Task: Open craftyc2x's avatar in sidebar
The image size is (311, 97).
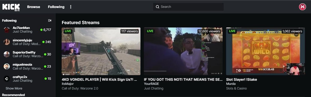Action: (7, 78)
